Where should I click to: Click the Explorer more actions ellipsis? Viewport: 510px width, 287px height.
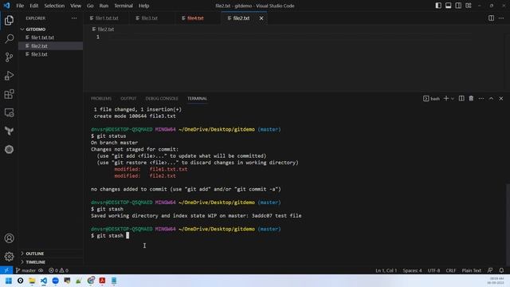(74, 18)
